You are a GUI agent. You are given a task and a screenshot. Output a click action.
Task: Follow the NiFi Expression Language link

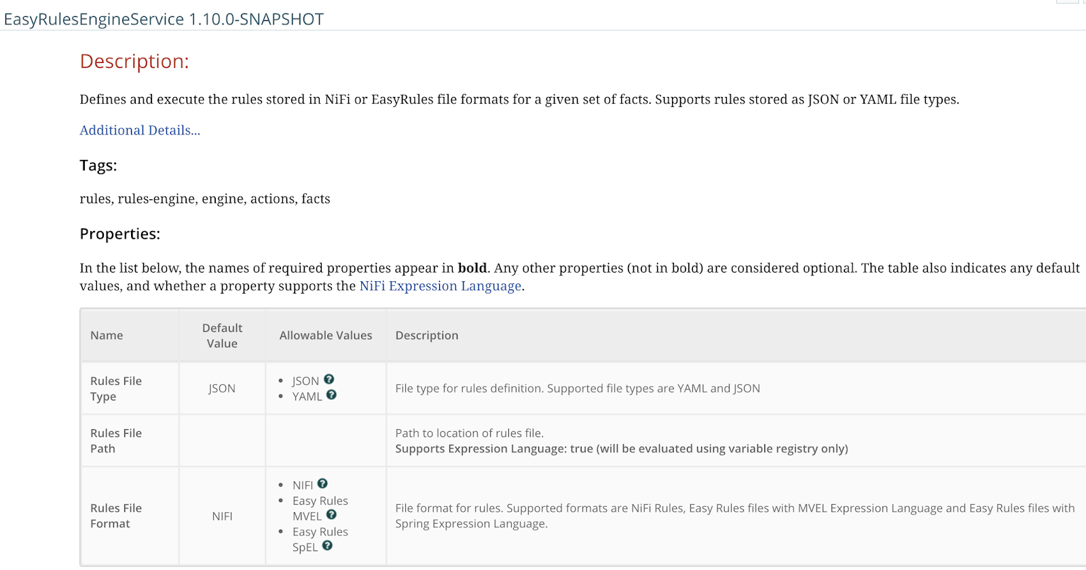coord(440,286)
